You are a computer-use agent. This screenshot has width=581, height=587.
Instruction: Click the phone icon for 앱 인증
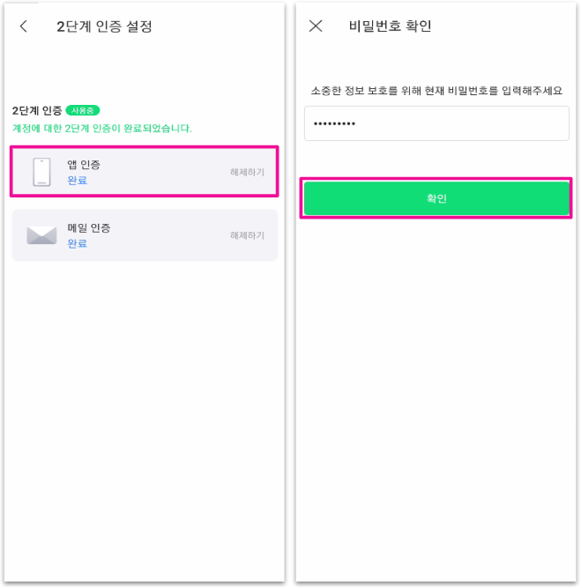[x=41, y=172]
